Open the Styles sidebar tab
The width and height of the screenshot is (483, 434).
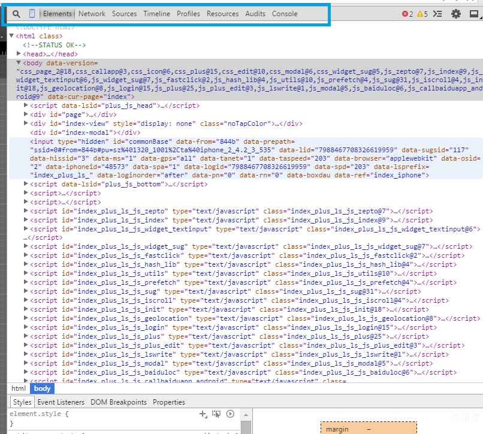22,402
